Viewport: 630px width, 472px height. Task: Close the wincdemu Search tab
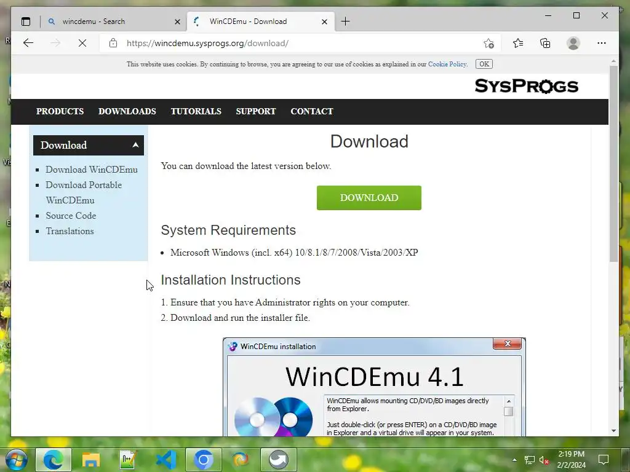[177, 22]
